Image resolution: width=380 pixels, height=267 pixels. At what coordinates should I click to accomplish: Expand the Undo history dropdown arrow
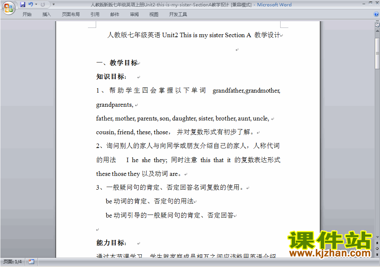tap(36, 4)
